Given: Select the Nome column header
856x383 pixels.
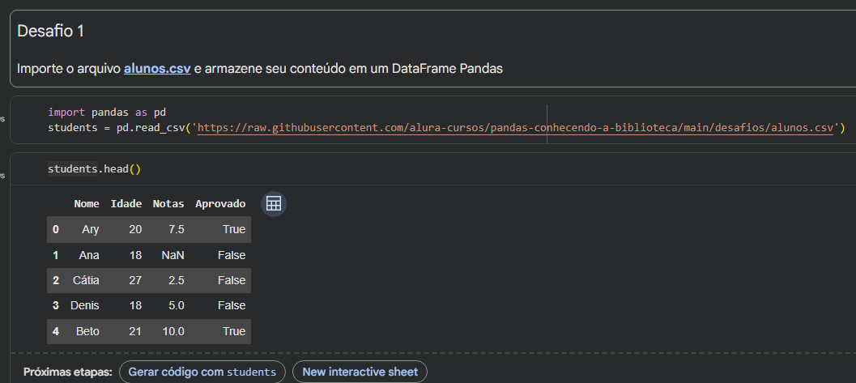Looking at the screenshot, I should tap(87, 204).
